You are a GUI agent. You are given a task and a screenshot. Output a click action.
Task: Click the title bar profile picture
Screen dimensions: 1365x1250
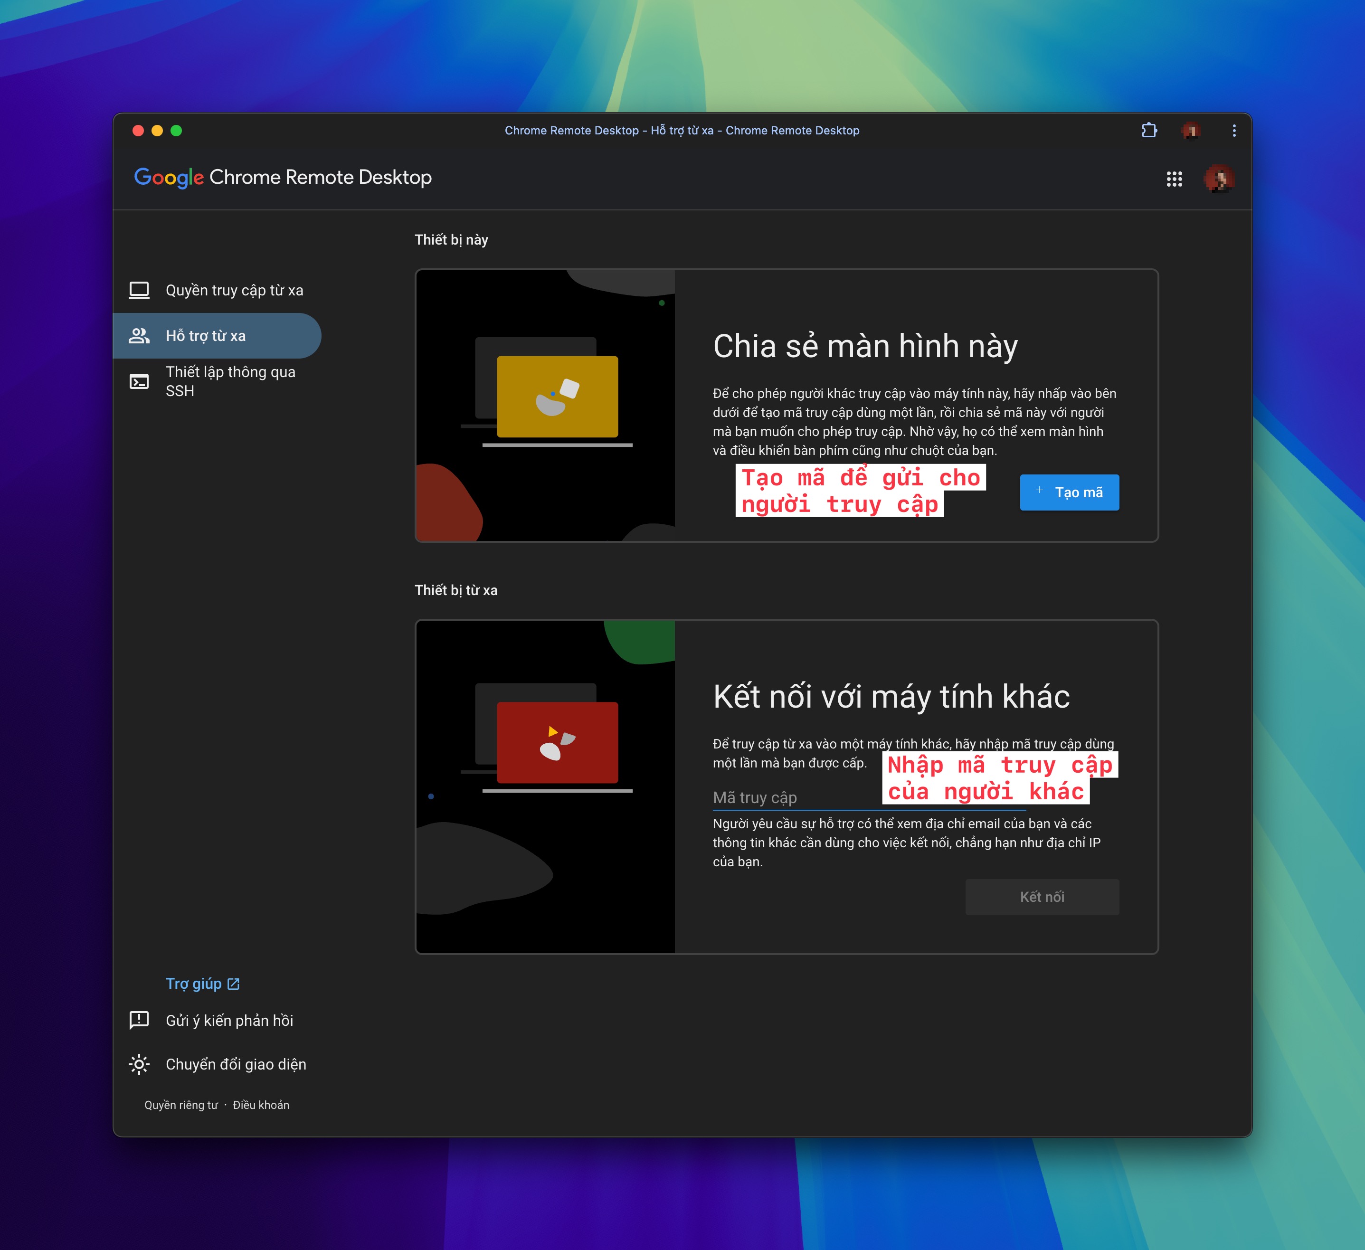click(1191, 130)
